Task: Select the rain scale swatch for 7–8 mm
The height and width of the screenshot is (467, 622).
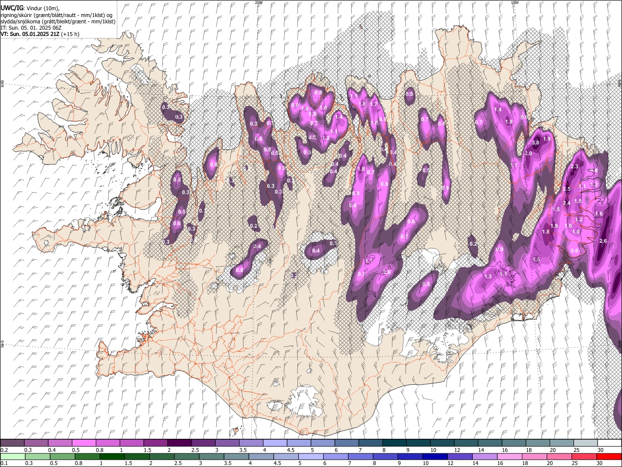Action: pos(361,457)
